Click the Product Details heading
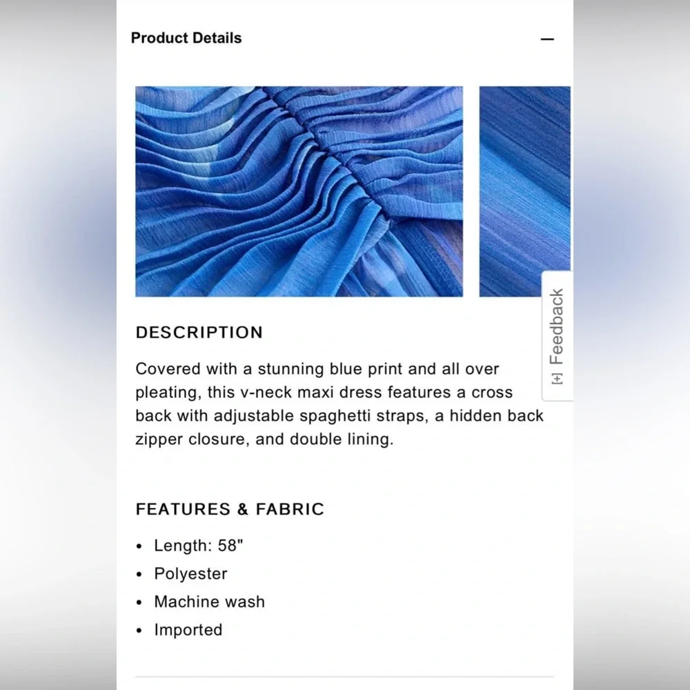This screenshot has height=690, width=690. click(x=186, y=38)
